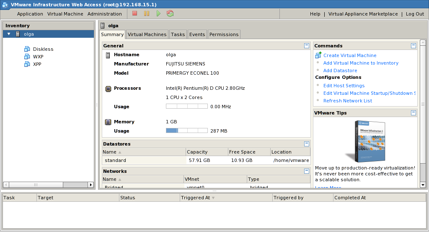Click Add Datastore link
Screen dimensions: 429x232
[340, 70]
